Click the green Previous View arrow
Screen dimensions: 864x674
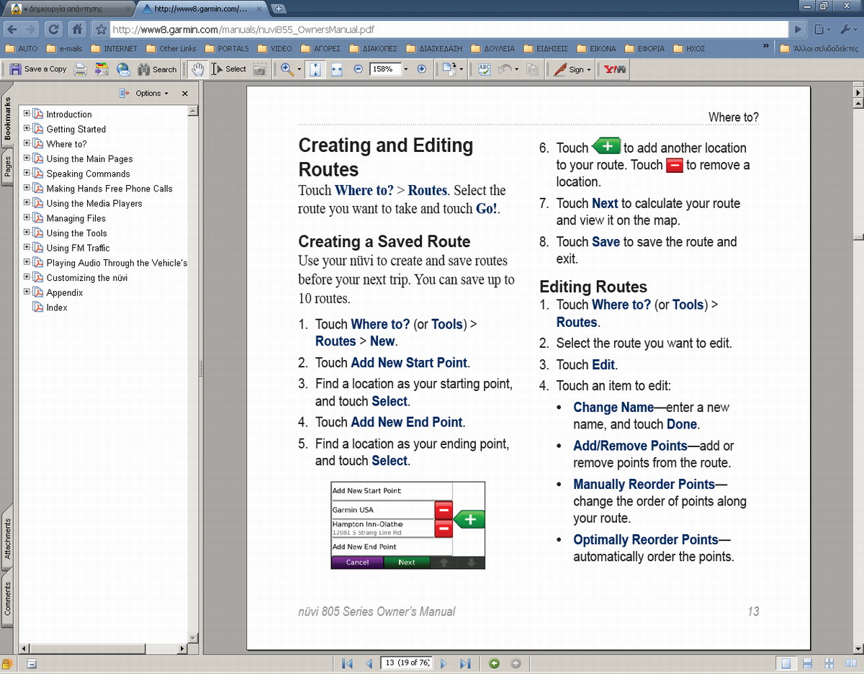(494, 663)
